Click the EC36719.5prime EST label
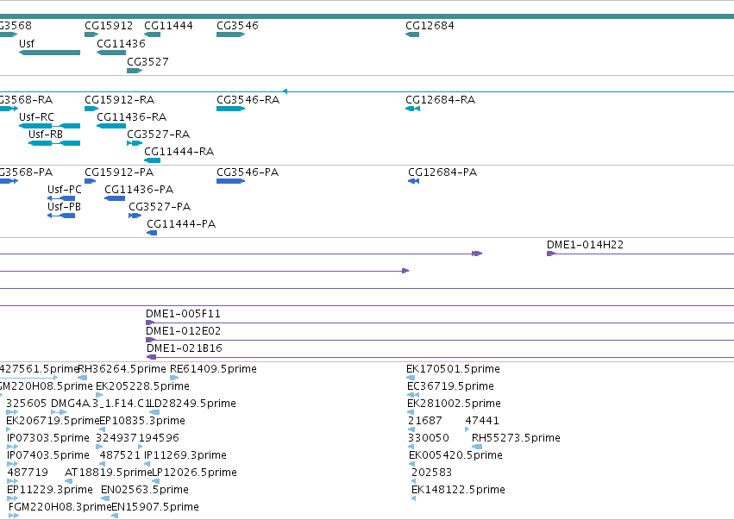 coord(450,386)
